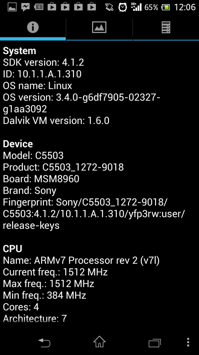Open the info tab icon
199x355 pixels.
[33, 27]
